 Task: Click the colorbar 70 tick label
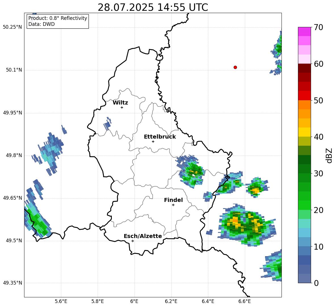pyautogui.click(x=318, y=28)
